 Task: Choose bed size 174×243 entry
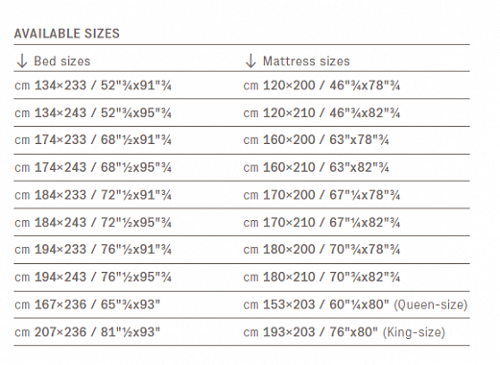(93, 167)
